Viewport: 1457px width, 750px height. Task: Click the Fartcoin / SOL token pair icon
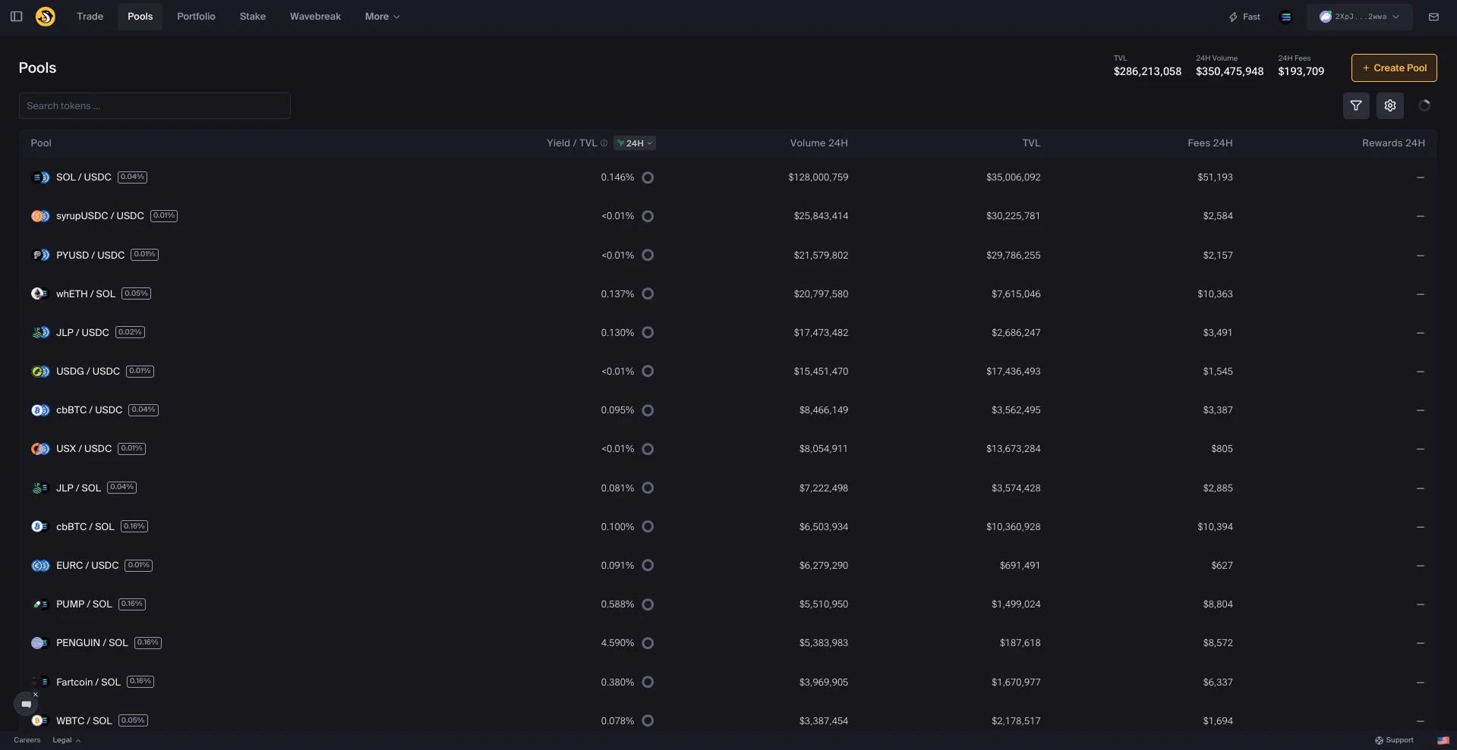click(40, 682)
